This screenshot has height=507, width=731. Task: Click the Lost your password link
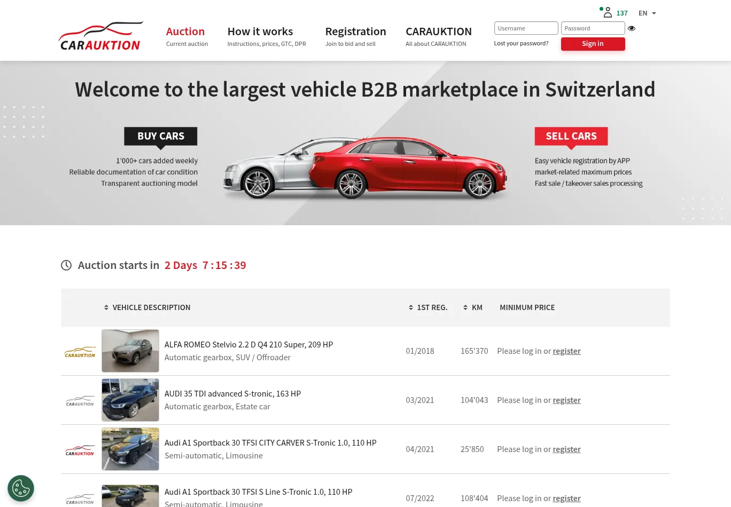(x=521, y=43)
